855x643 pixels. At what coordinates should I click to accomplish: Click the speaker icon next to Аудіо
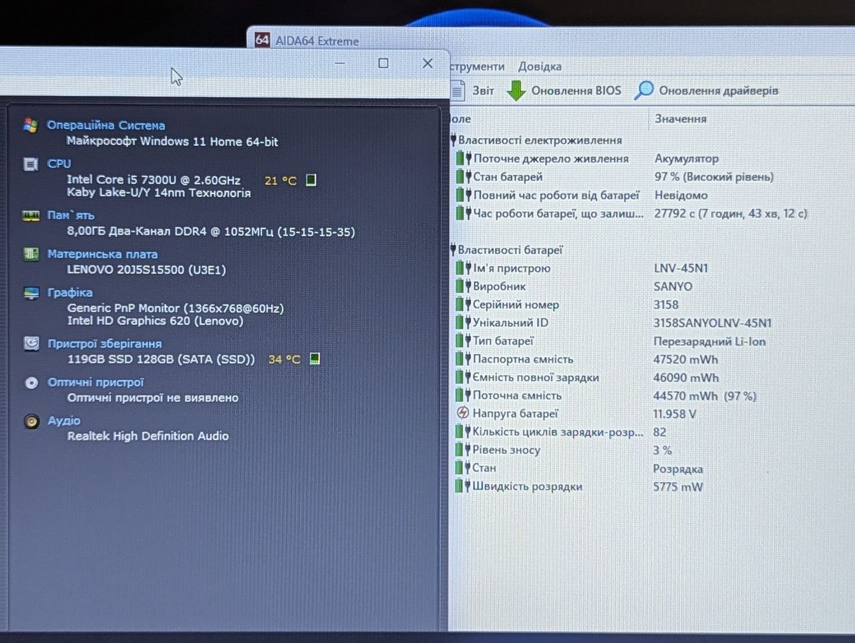tap(31, 421)
